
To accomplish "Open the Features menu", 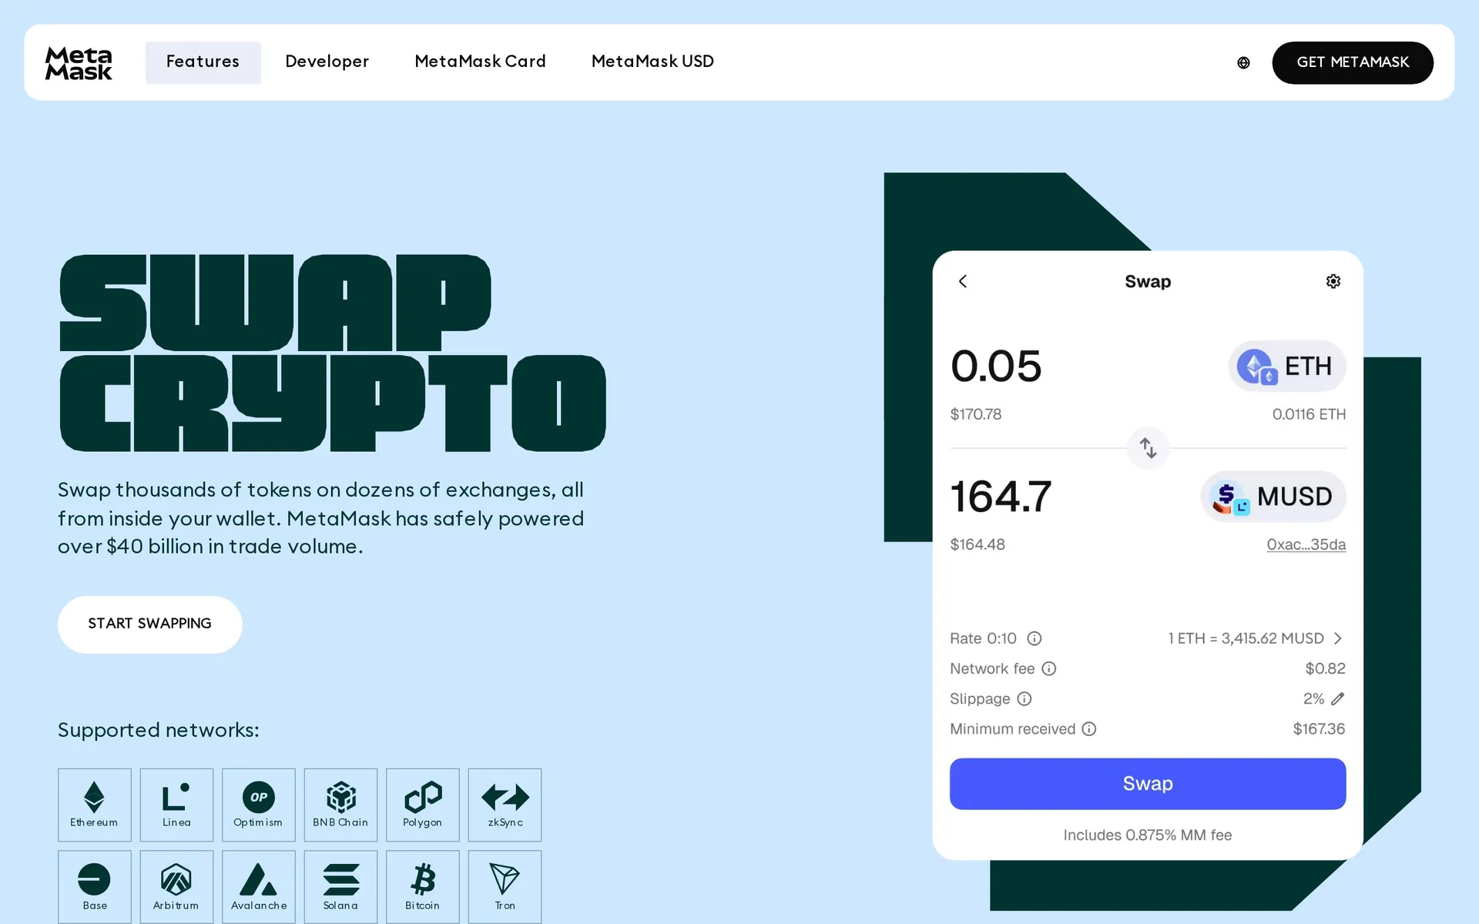I will [x=203, y=62].
